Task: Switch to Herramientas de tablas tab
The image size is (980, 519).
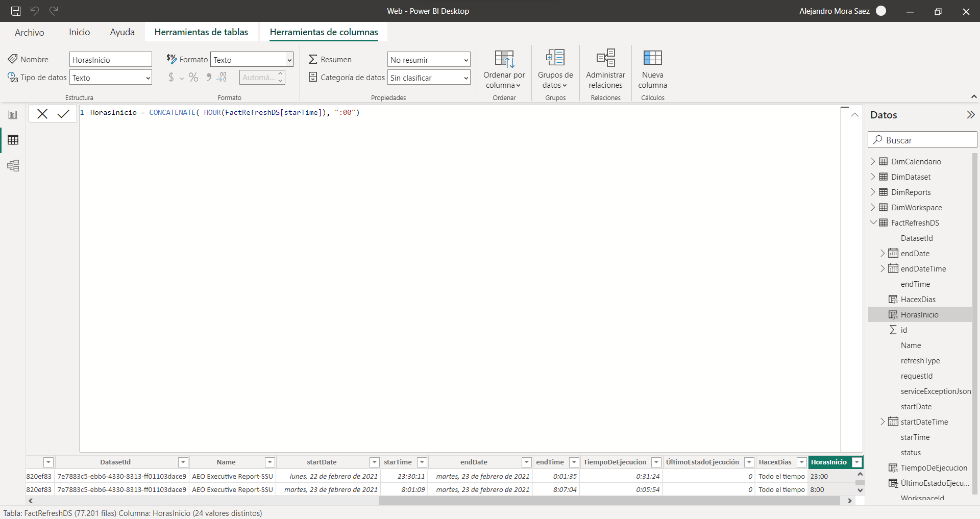Action: tap(201, 32)
